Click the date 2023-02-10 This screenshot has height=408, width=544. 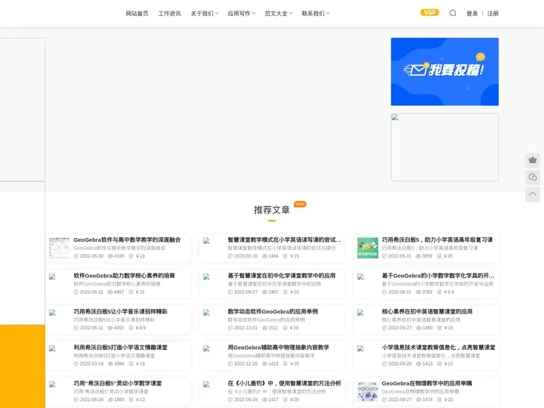click(246, 256)
